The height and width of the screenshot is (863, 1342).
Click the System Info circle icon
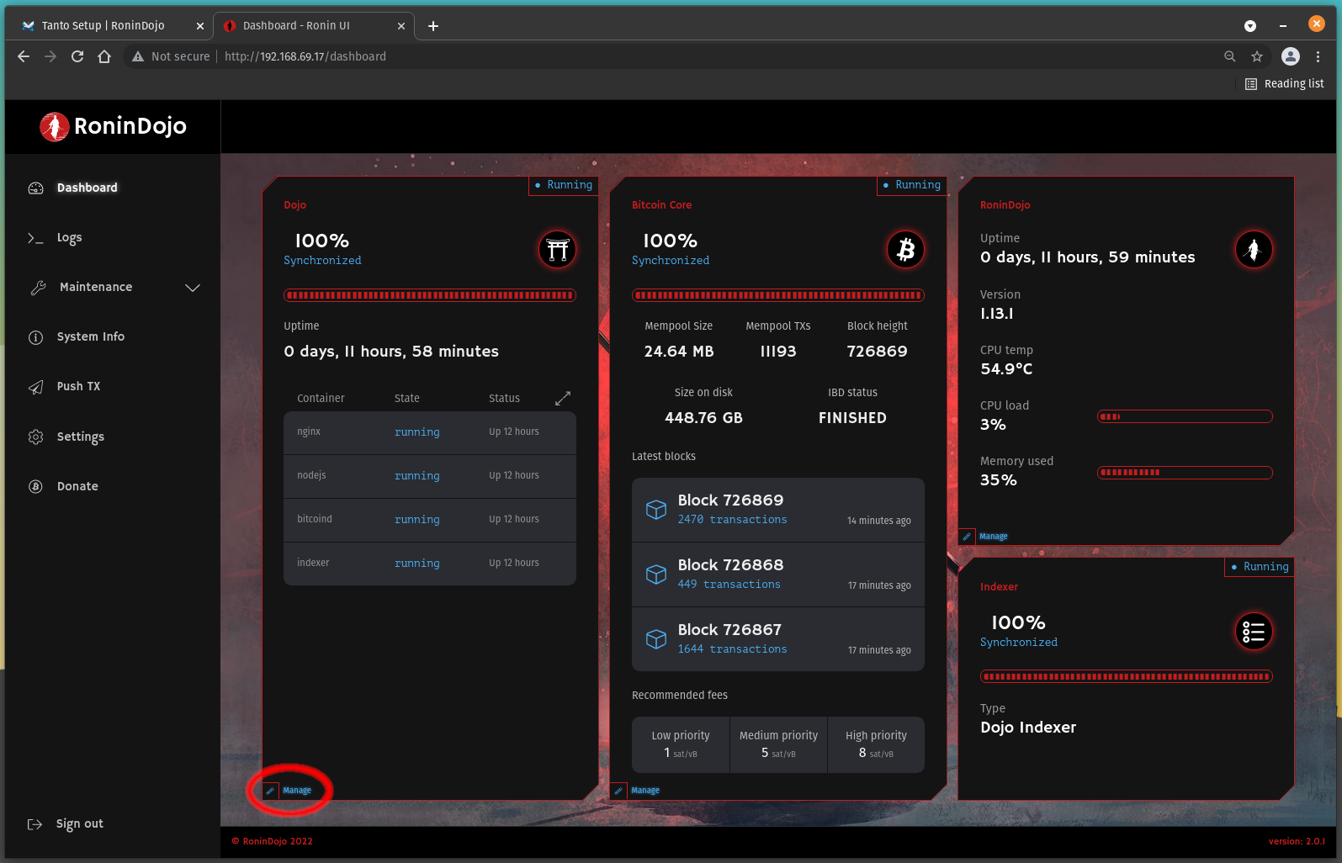[36, 337]
